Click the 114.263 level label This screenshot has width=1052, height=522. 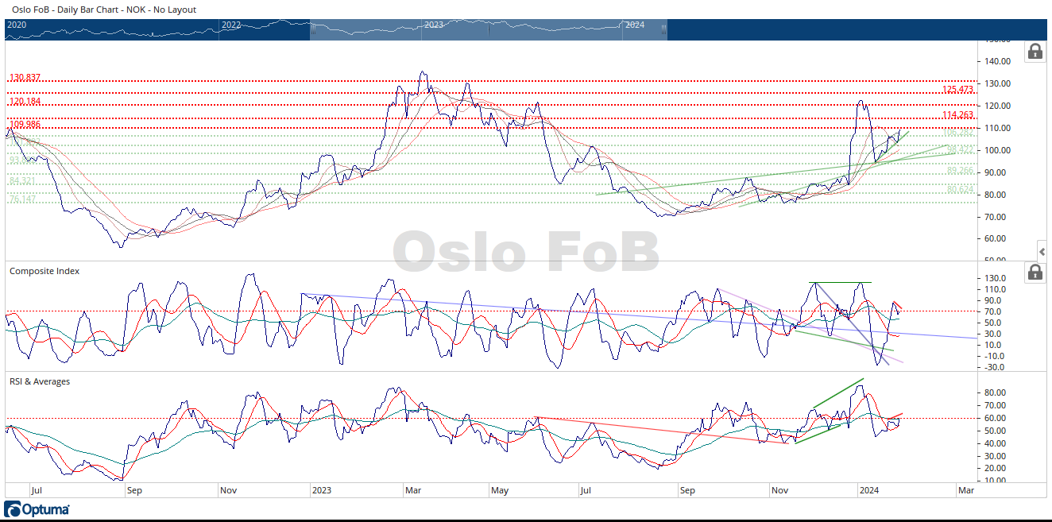pos(958,115)
